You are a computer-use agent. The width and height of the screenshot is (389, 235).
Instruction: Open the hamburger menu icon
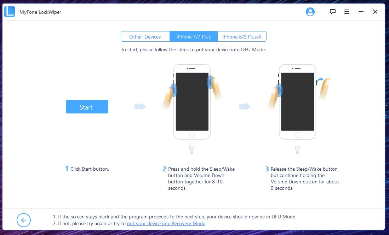click(x=347, y=12)
